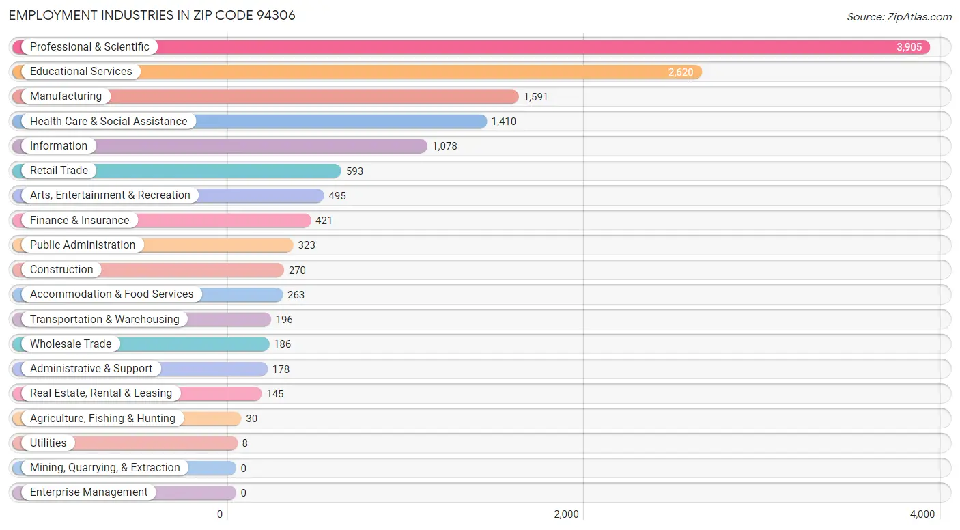Click the Utilities bar label
Image resolution: width=960 pixels, height=530 pixels.
[x=48, y=443]
